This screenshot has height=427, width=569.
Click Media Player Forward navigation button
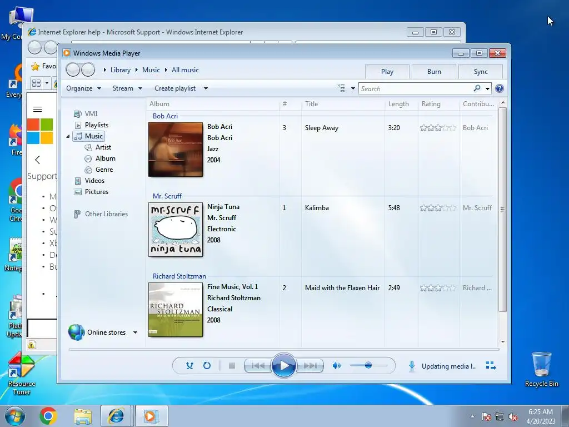click(x=88, y=69)
